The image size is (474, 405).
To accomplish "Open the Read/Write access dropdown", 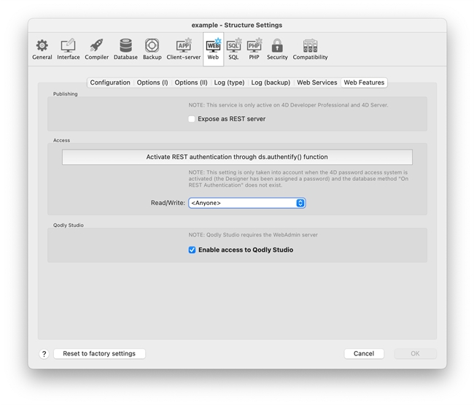I will coord(246,203).
